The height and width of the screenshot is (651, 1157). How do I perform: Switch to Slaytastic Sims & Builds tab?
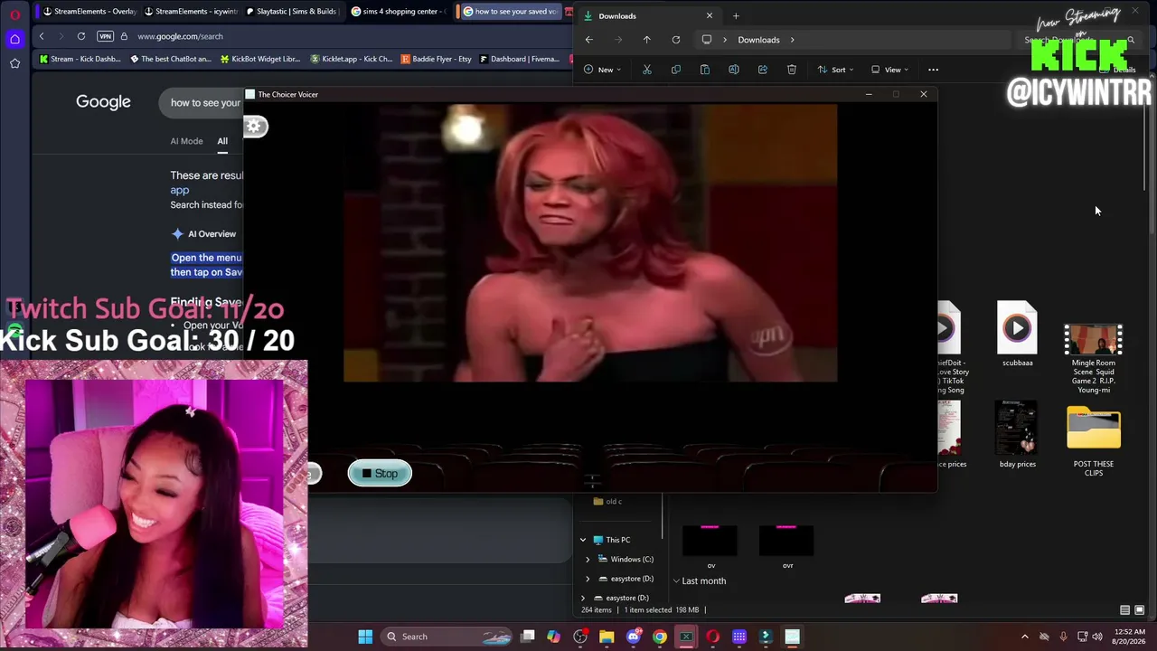pyautogui.click(x=292, y=12)
